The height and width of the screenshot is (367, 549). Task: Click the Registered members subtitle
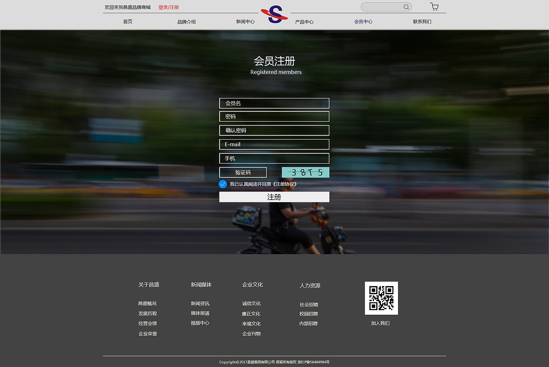click(276, 72)
